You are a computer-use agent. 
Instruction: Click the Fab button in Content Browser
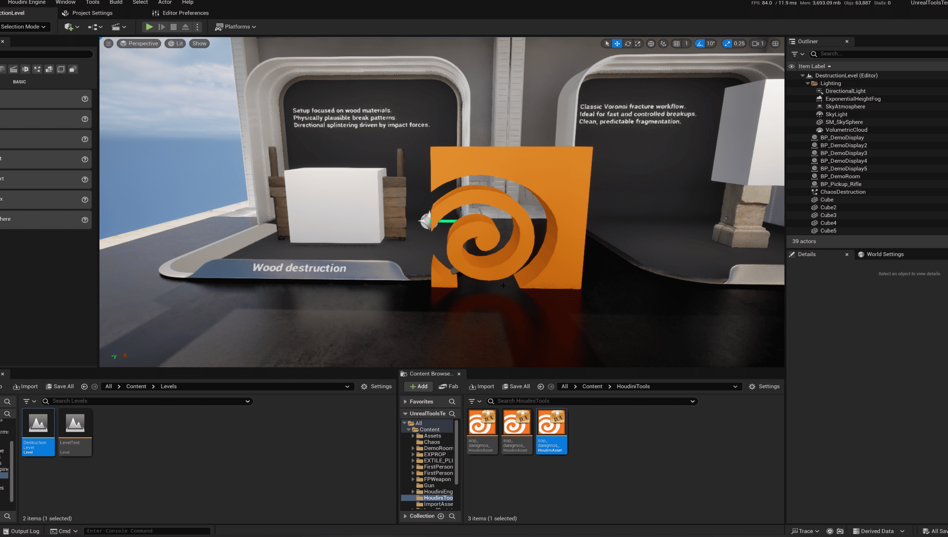(x=448, y=386)
